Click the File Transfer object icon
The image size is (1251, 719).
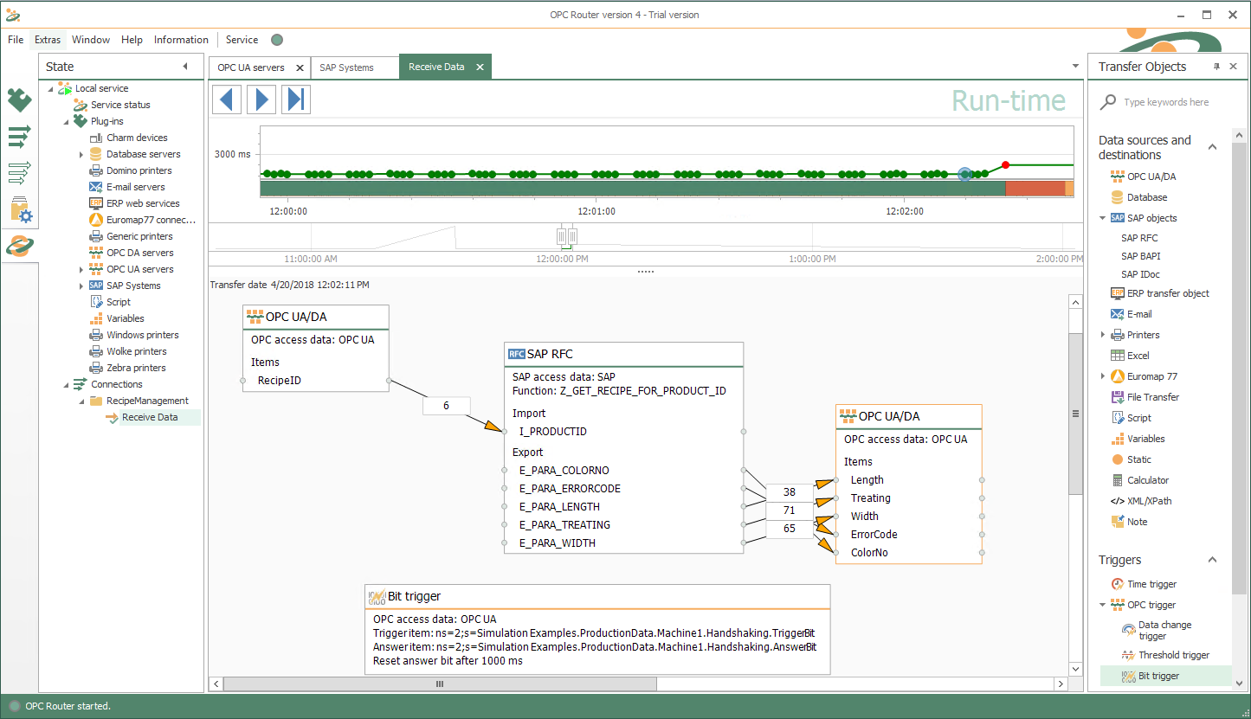[1118, 397]
